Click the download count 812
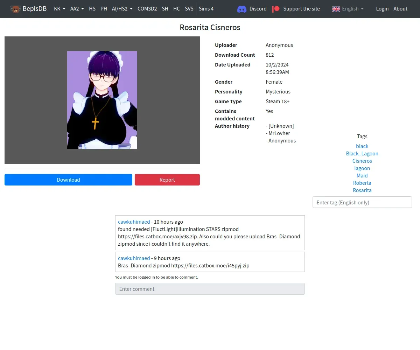The image size is (420, 350). (270, 55)
